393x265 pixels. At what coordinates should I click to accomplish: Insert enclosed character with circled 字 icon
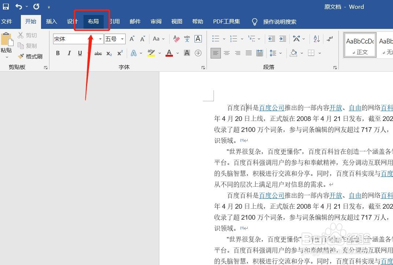[198, 53]
